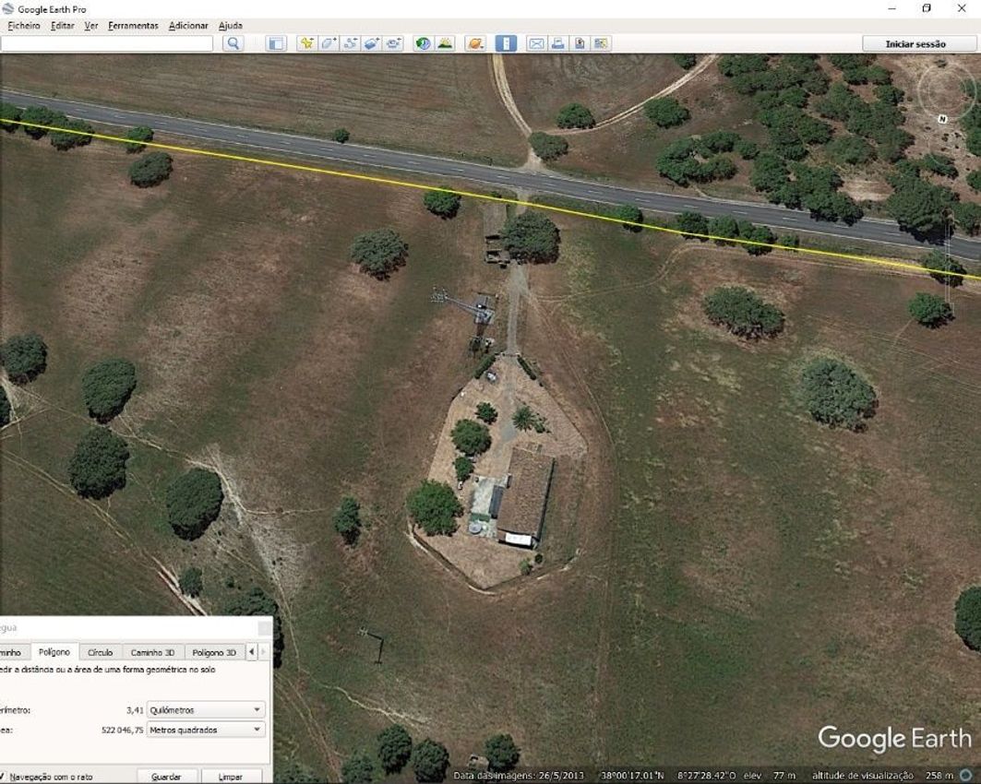Add a placemark with the pin icon

coord(306,43)
